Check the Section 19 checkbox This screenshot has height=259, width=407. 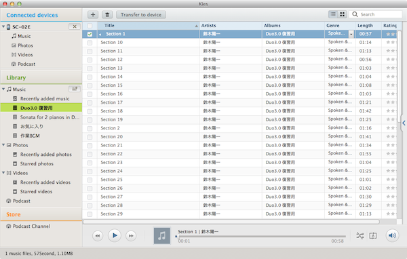90,119
